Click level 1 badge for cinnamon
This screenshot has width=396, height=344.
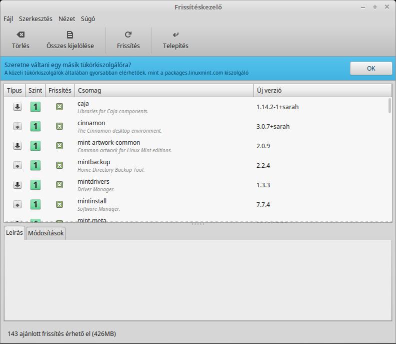point(35,126)
